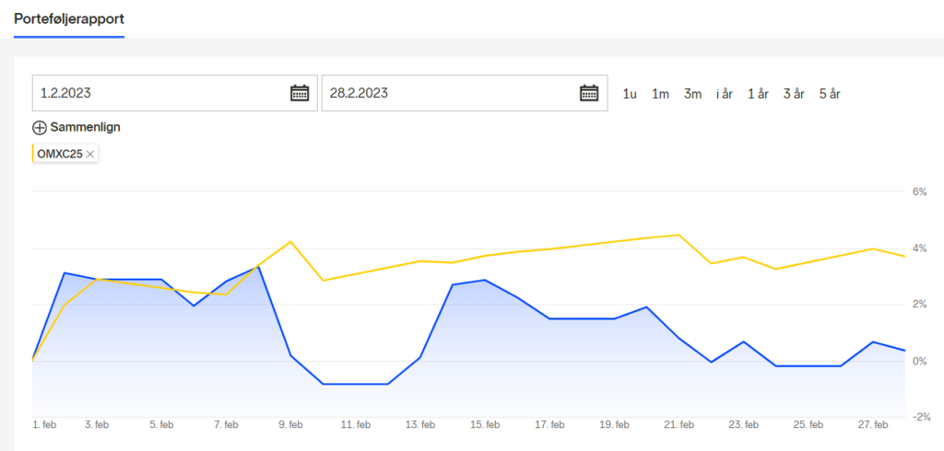Click the 13. feb axis label
Screen dimensions: 944x451
point(419,424)
